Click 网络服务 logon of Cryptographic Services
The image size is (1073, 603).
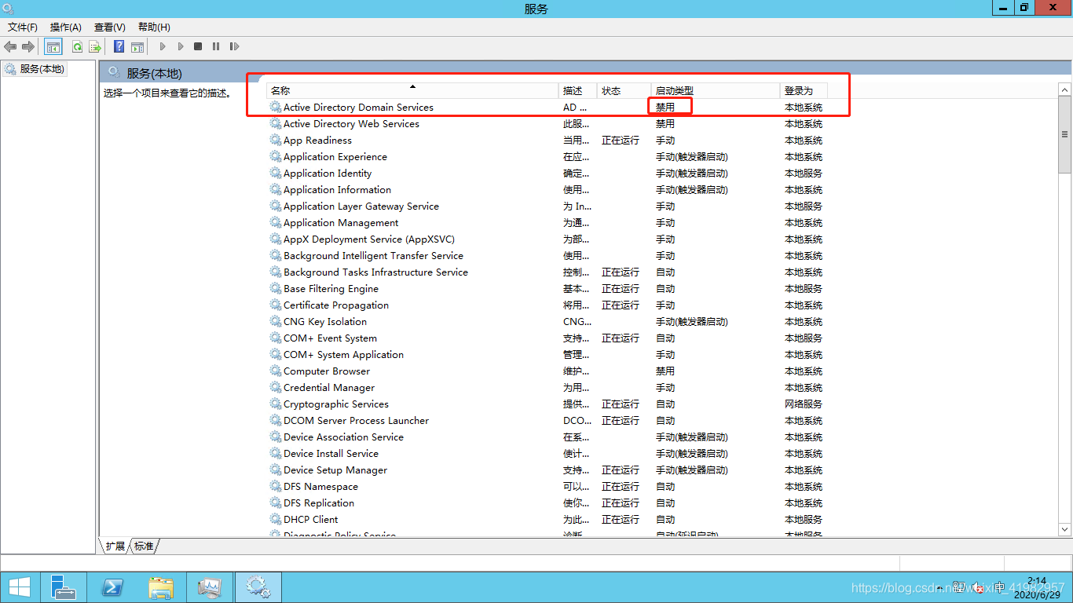tap(804, 404)
